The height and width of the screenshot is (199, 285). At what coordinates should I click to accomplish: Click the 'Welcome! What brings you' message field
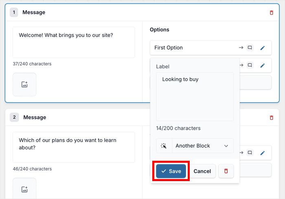point(74,42)
